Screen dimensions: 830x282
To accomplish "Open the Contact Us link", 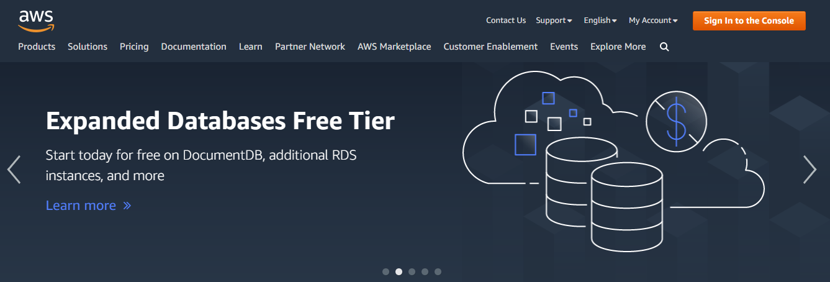I will [x=506, y=20].
